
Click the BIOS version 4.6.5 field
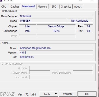coord(56,53)
